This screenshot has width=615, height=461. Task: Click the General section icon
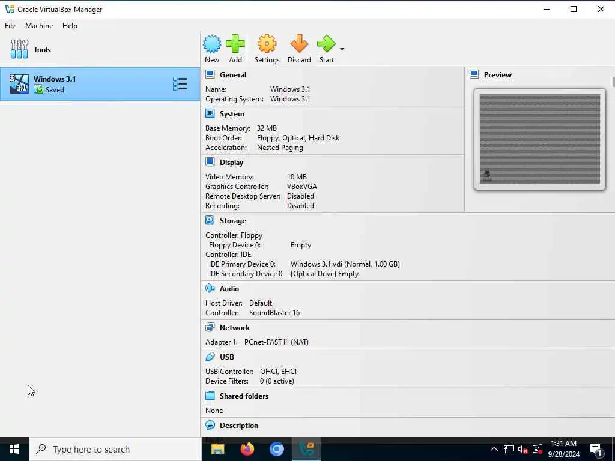(x=210, y=74)
